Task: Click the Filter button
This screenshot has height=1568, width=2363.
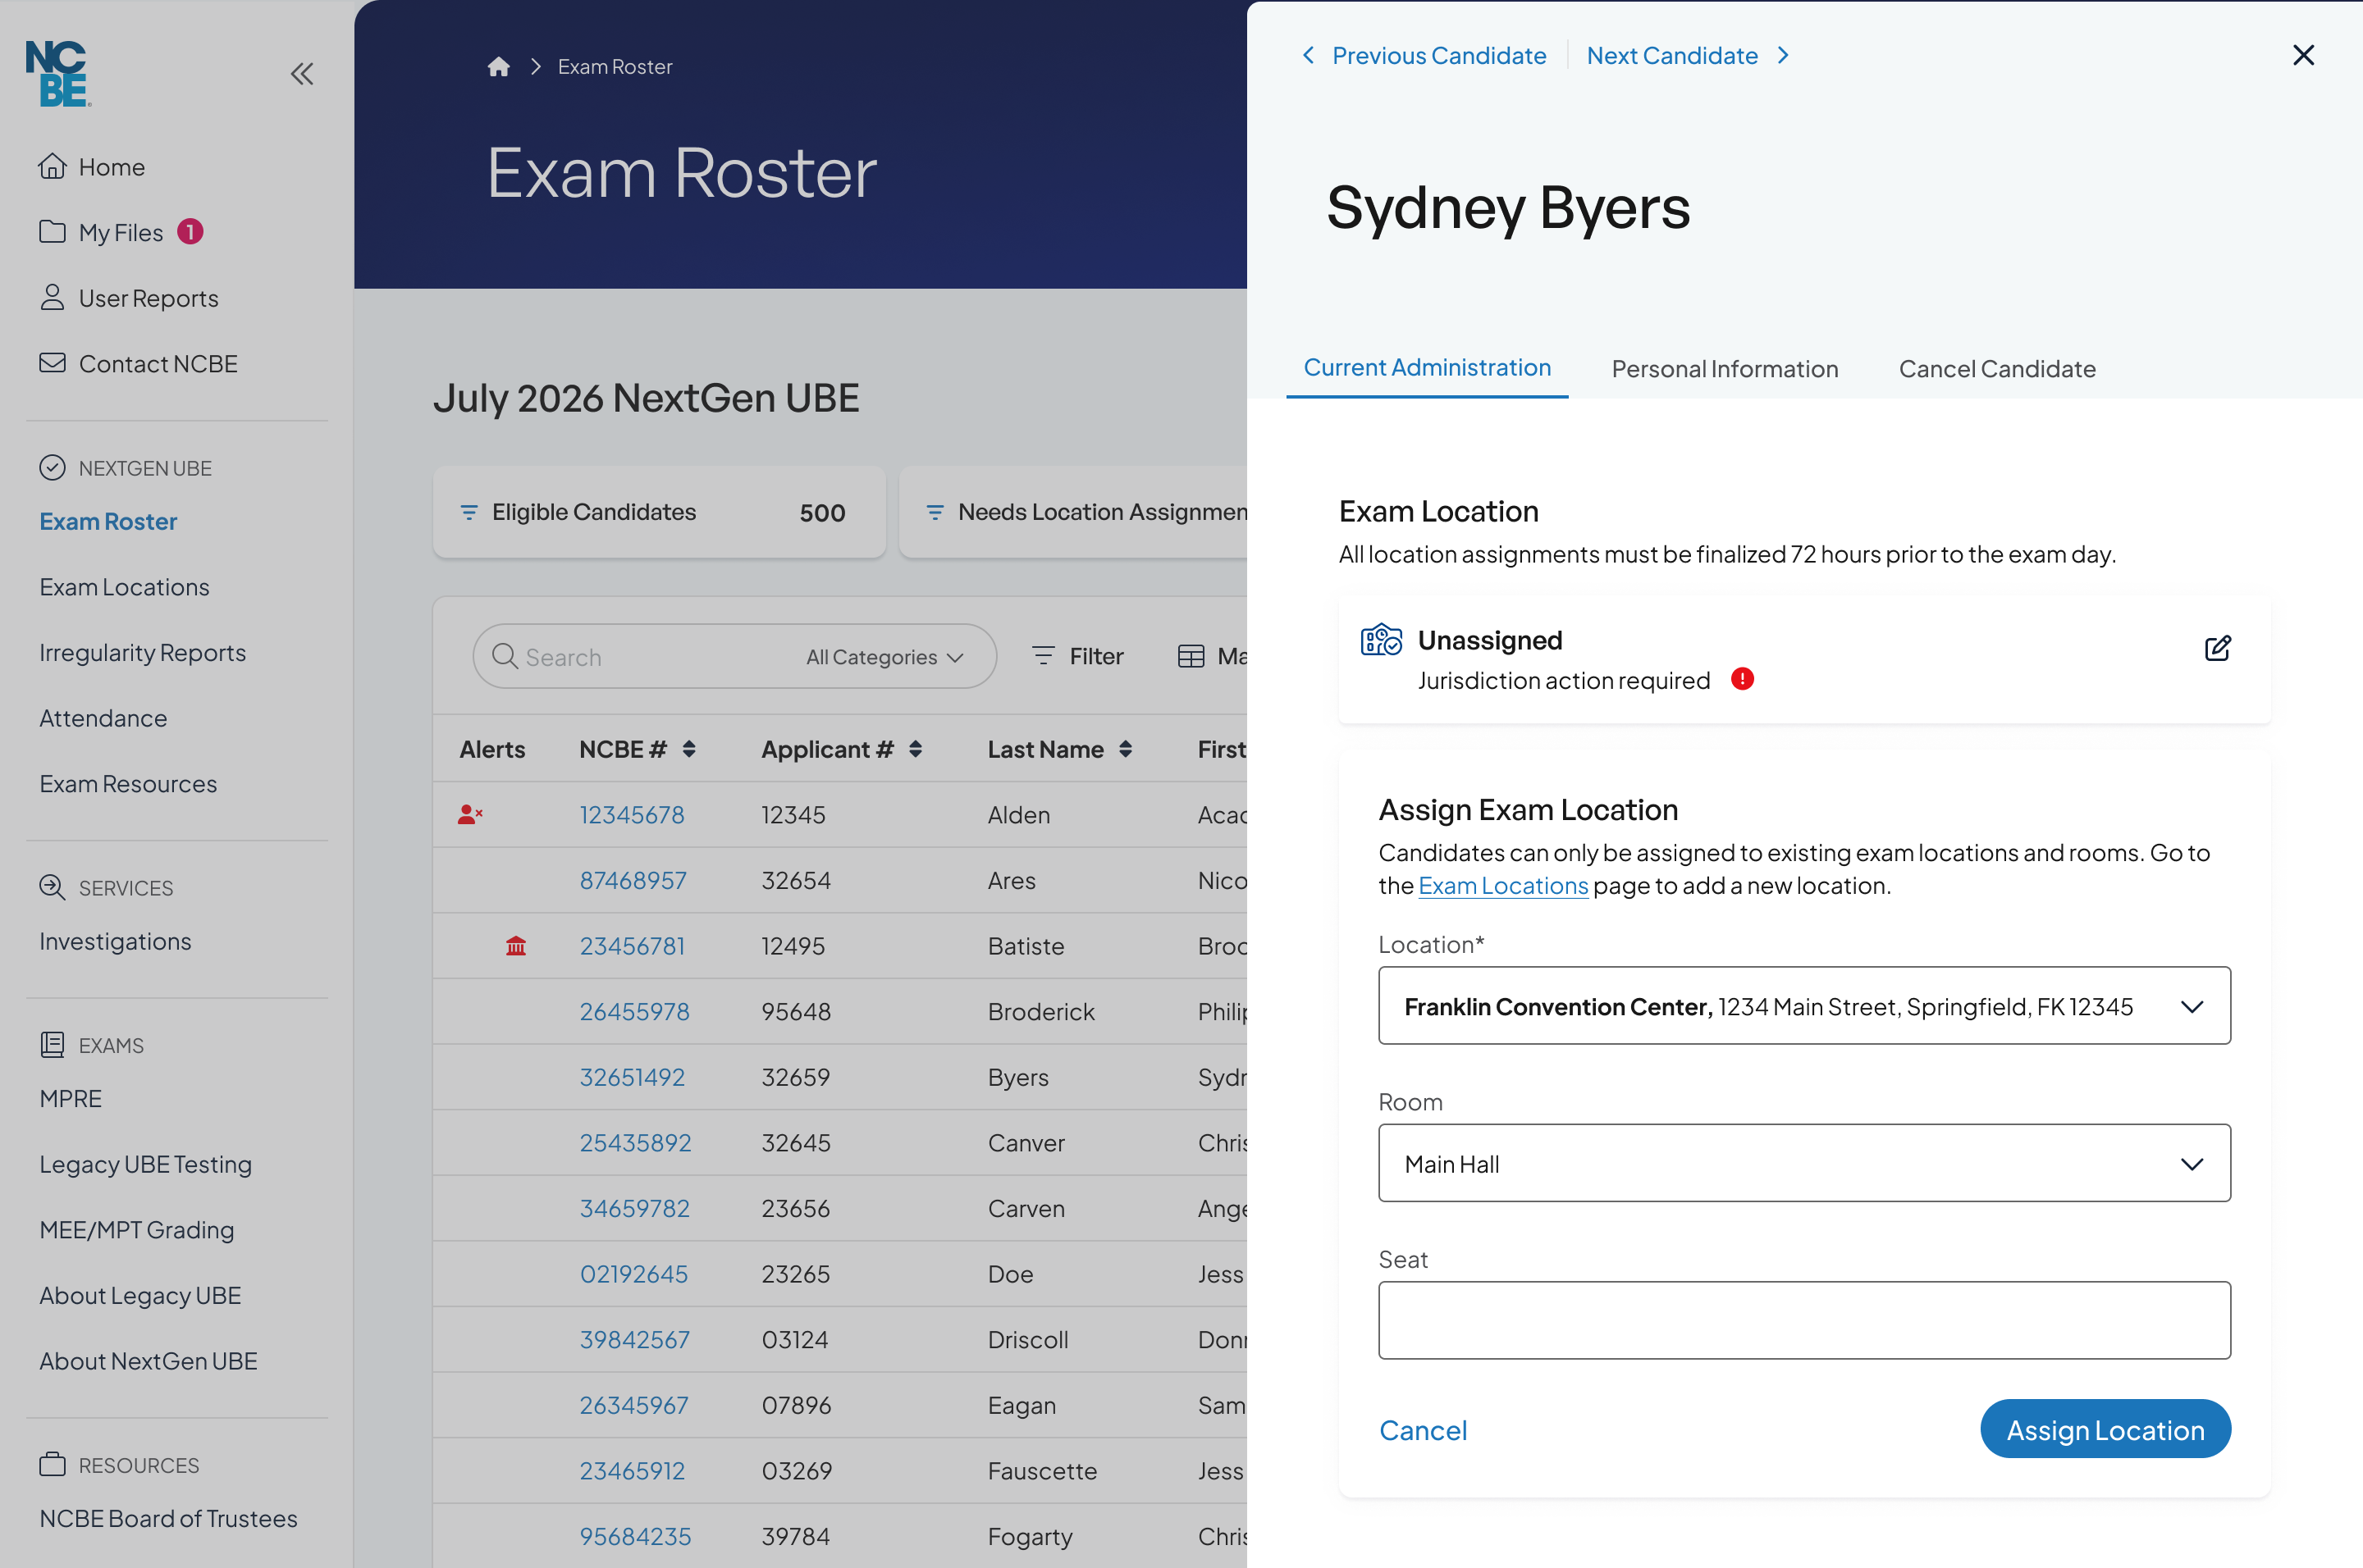Action: pyautogui.click(x=1077, y=656)
